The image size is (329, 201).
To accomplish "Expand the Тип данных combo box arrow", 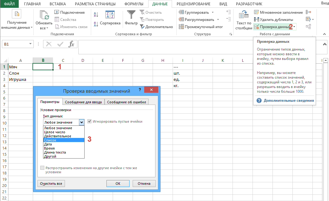I will 81,122.
